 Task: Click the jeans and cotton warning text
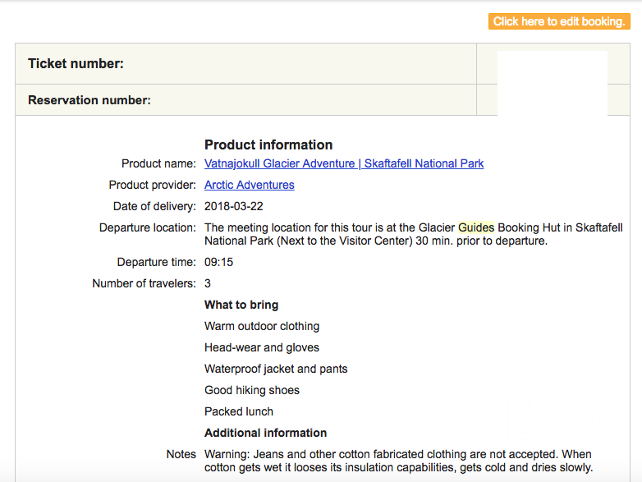coord(398,461)
